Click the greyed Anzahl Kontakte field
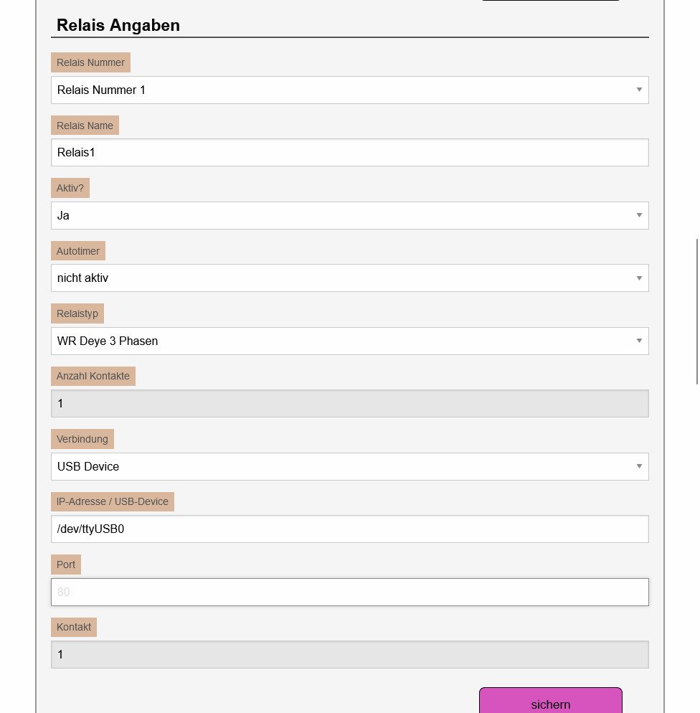700x713 pixels. coord(349,404)
